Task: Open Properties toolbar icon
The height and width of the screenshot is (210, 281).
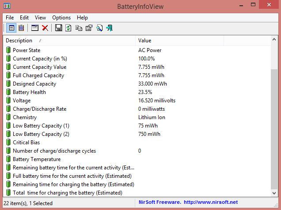Action: click(89, 28)
